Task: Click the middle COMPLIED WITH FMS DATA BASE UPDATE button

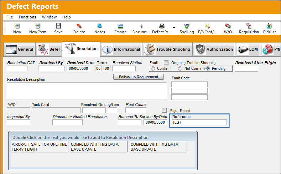Action: tap(99, 147)
